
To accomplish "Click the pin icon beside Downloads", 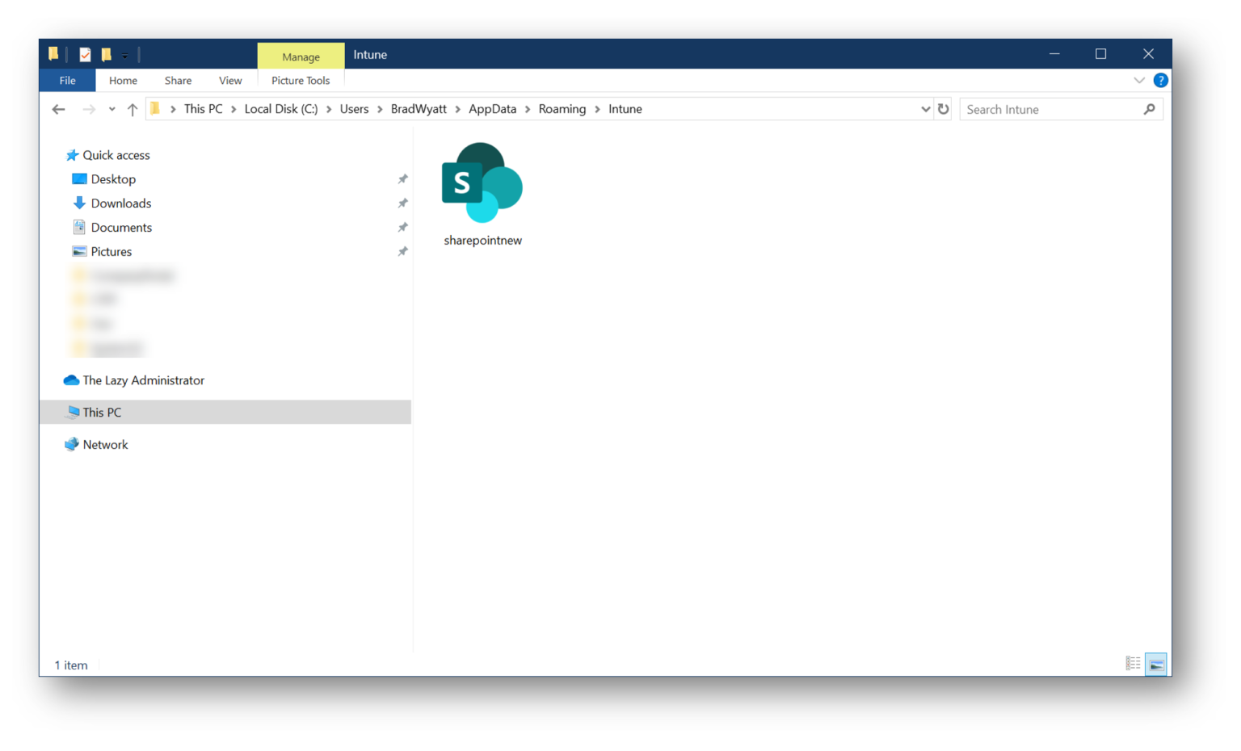I will (x=402, y=203).
